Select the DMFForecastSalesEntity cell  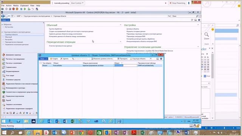(150, 65)
